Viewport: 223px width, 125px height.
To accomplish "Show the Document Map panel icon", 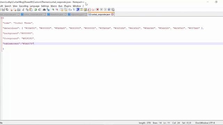I will point(85,10).
